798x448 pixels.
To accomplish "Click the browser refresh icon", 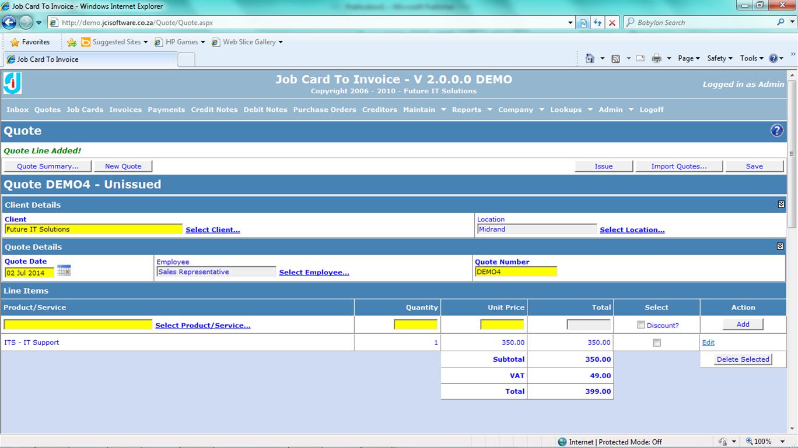I will (597, 23).
